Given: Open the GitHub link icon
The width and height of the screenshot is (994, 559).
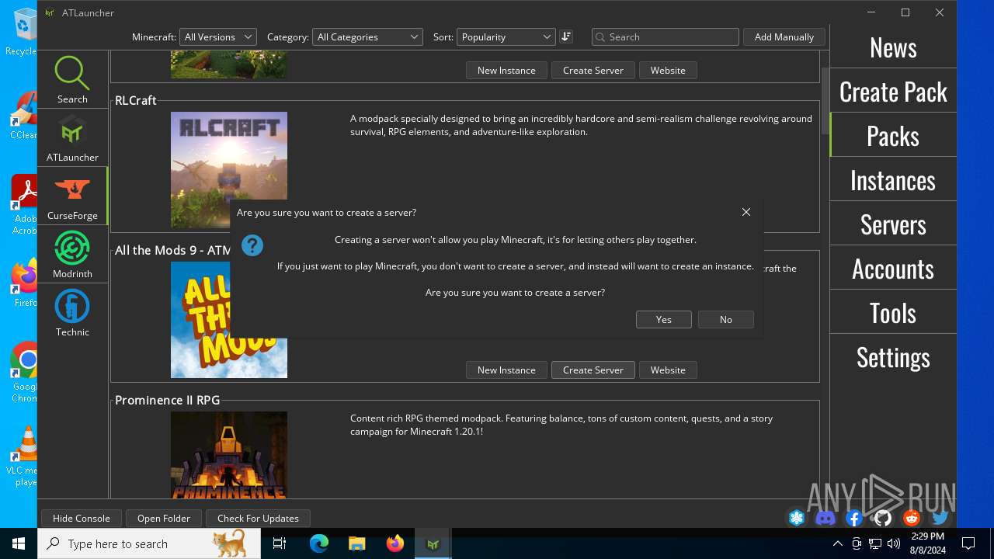Looking at the screenshot, I should (883, 518).
